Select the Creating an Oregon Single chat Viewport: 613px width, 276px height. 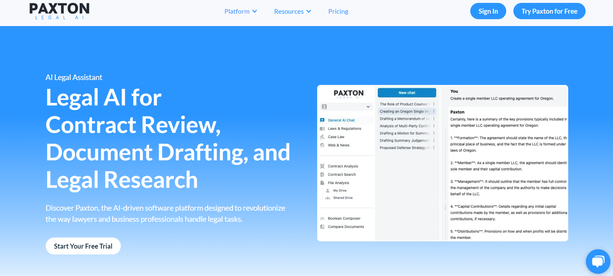[404, 112]
